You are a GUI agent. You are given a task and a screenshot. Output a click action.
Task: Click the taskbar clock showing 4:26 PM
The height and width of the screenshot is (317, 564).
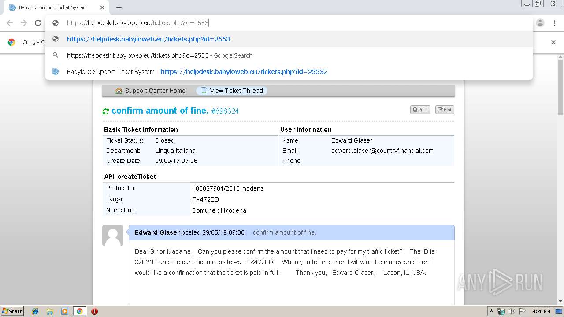coord(541,311)
